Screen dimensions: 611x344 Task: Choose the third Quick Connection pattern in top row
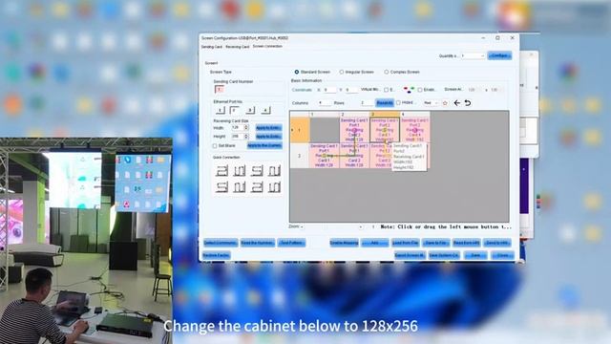257,170
